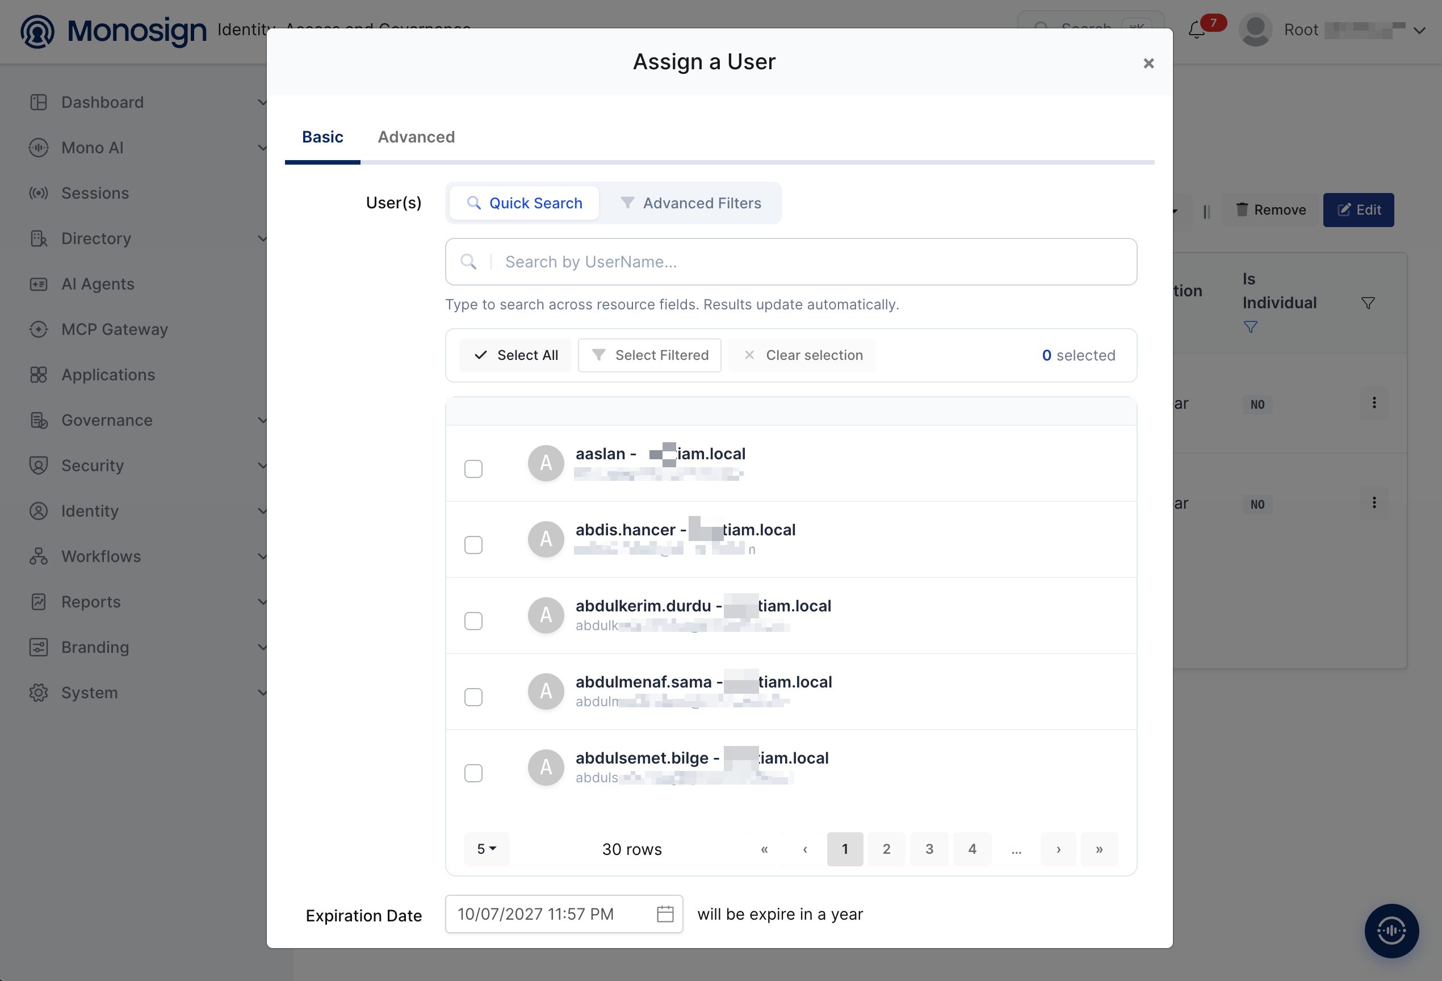Go to page 3 of user list
Viewport: 1442px width, 981px height.
tap(929, 849)
